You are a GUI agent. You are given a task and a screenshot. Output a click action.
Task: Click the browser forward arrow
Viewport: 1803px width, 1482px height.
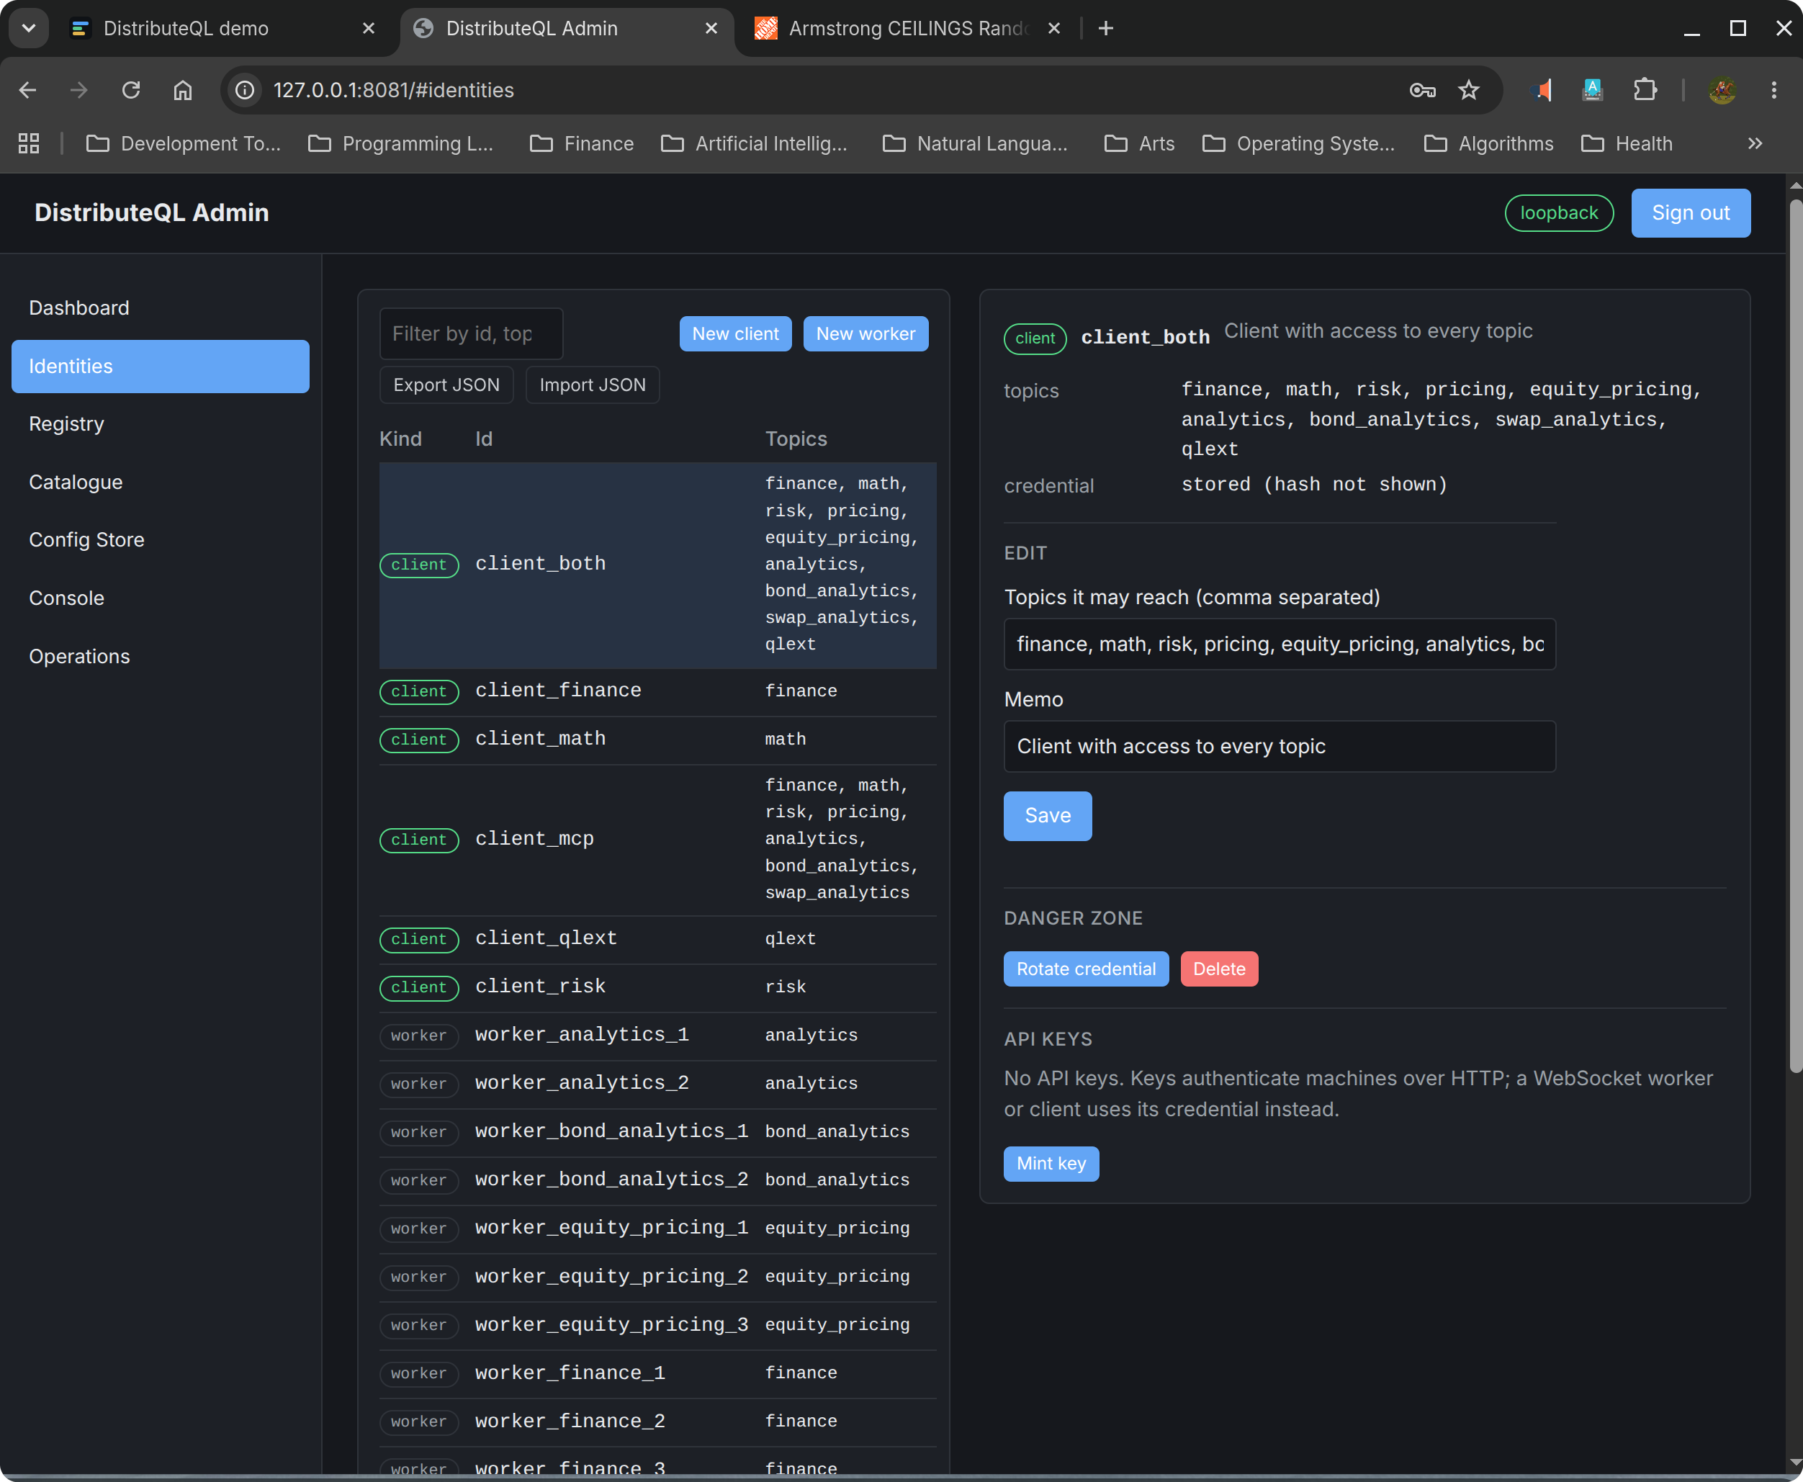[x=79, y=89]
